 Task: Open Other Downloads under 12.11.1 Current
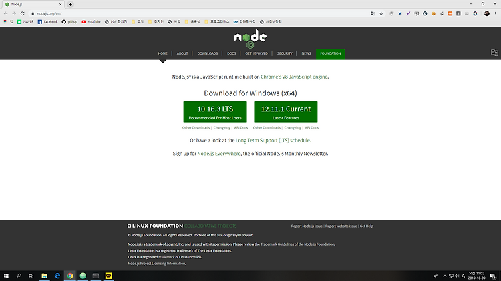tap(267, 128)
